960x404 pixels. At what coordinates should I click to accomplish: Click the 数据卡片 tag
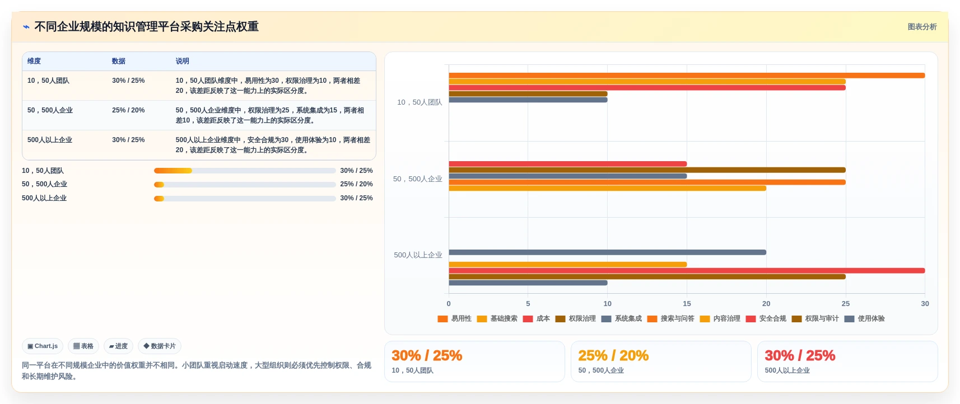point(160,346)
